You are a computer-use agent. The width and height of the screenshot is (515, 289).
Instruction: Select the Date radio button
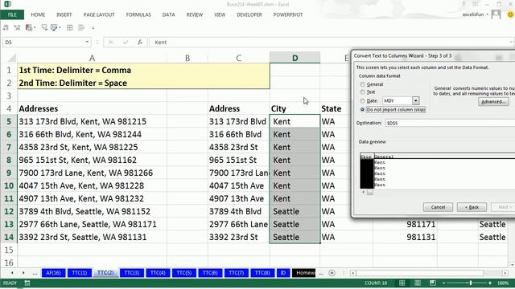pos(363,101)
